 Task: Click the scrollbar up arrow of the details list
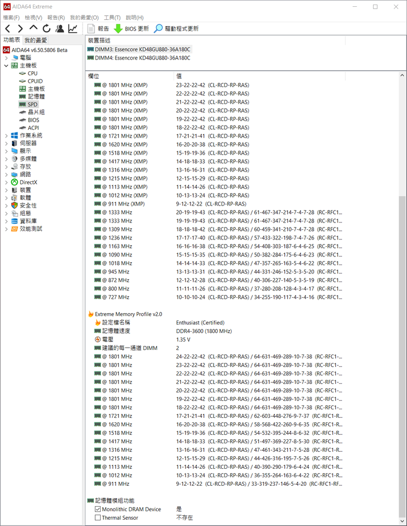[402, 75]
